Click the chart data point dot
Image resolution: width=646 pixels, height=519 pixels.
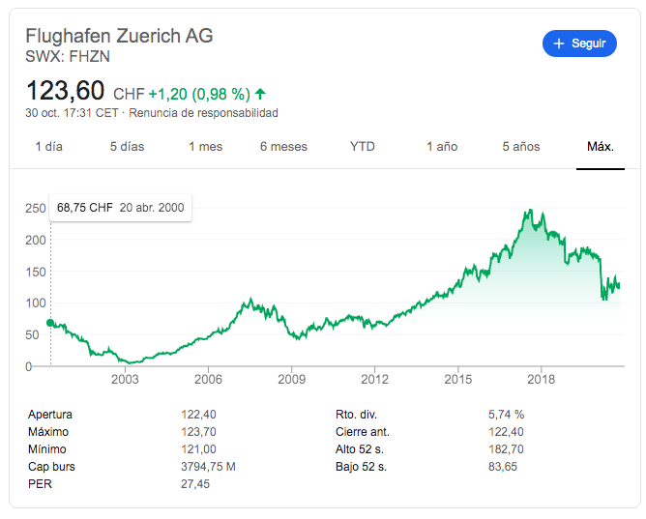point(50,324)
